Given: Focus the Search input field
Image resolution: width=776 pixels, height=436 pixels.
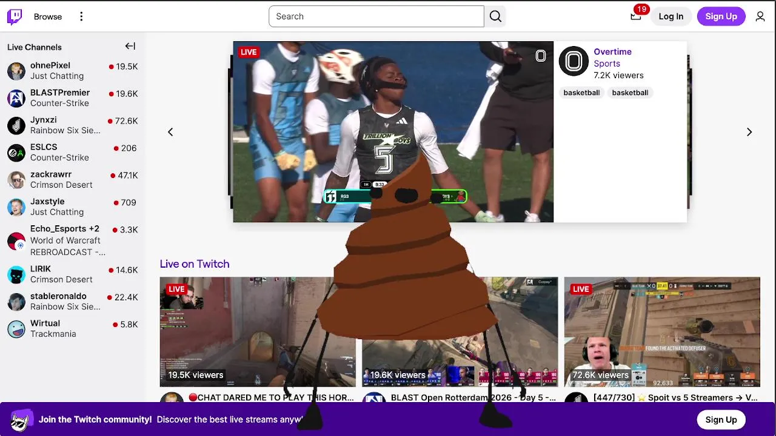Looking at the screenshot, I should tap(376, 16).
